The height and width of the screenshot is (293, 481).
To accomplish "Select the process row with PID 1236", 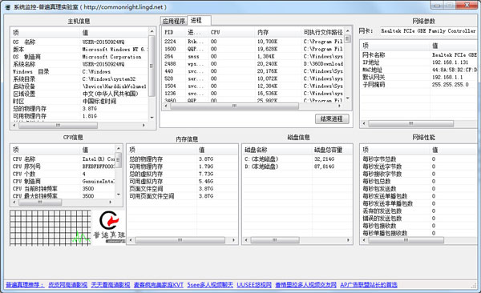I will pyautogui.click(x=253, y=94).
